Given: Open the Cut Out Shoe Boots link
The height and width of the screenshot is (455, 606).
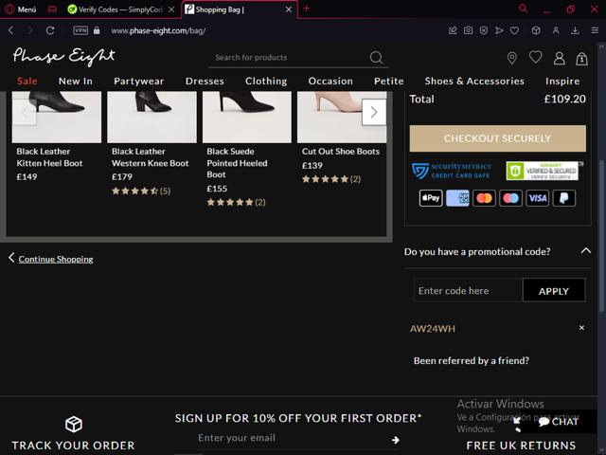Looking at the screenshot, I should tap(341, 152).
